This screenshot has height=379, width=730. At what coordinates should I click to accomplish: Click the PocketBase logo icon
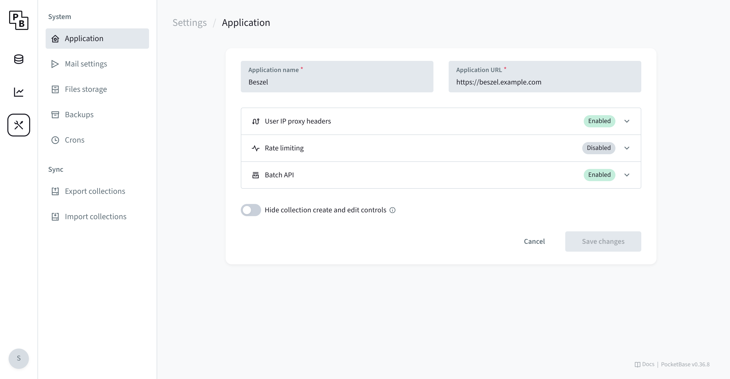tap(19, 20)
